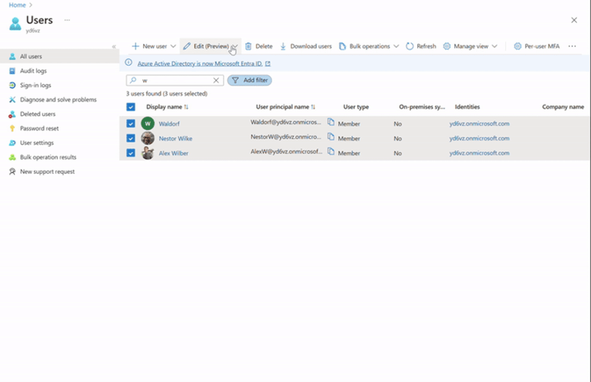Click the Download users arrow icon

pyautogui.click(x=283, y=46)
